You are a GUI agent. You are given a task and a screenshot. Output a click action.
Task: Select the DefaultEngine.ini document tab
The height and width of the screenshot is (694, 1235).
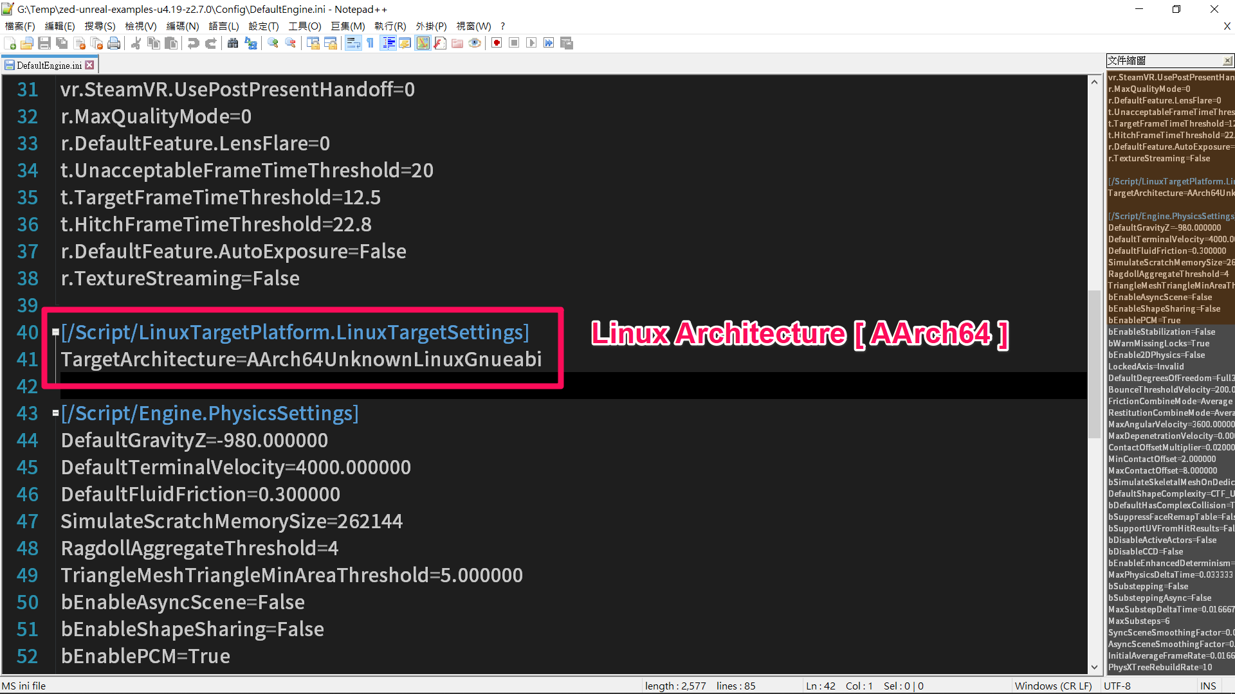pyautogui.click(x=45, y=64)
